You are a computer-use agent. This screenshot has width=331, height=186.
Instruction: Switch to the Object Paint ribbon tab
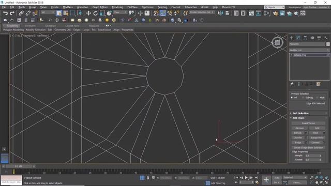point(72,26)
